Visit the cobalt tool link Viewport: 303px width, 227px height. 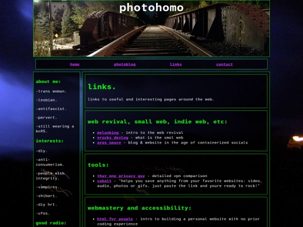104,181
